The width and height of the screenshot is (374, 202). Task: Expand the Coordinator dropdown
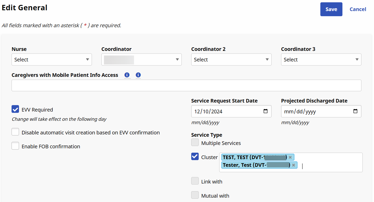(141, 60)
